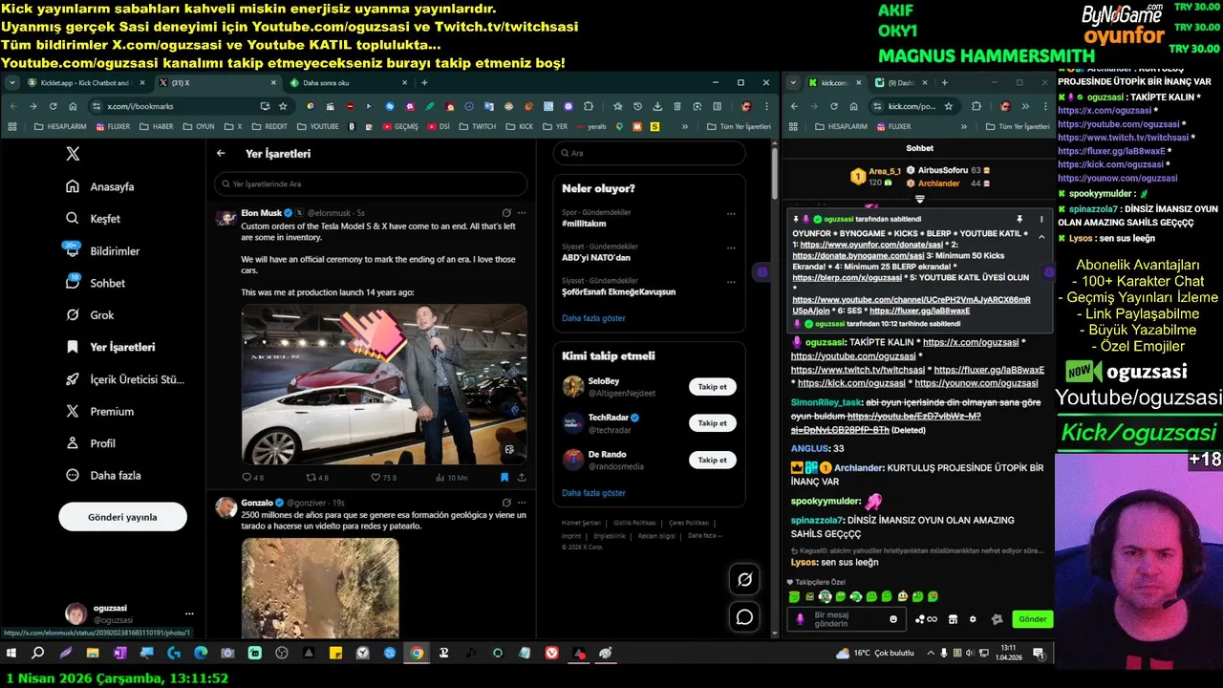Open Chrome icon in Windows taskbar

(x=417, y=654)
